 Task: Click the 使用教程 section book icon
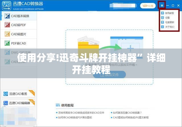click(x=58, y=105)
